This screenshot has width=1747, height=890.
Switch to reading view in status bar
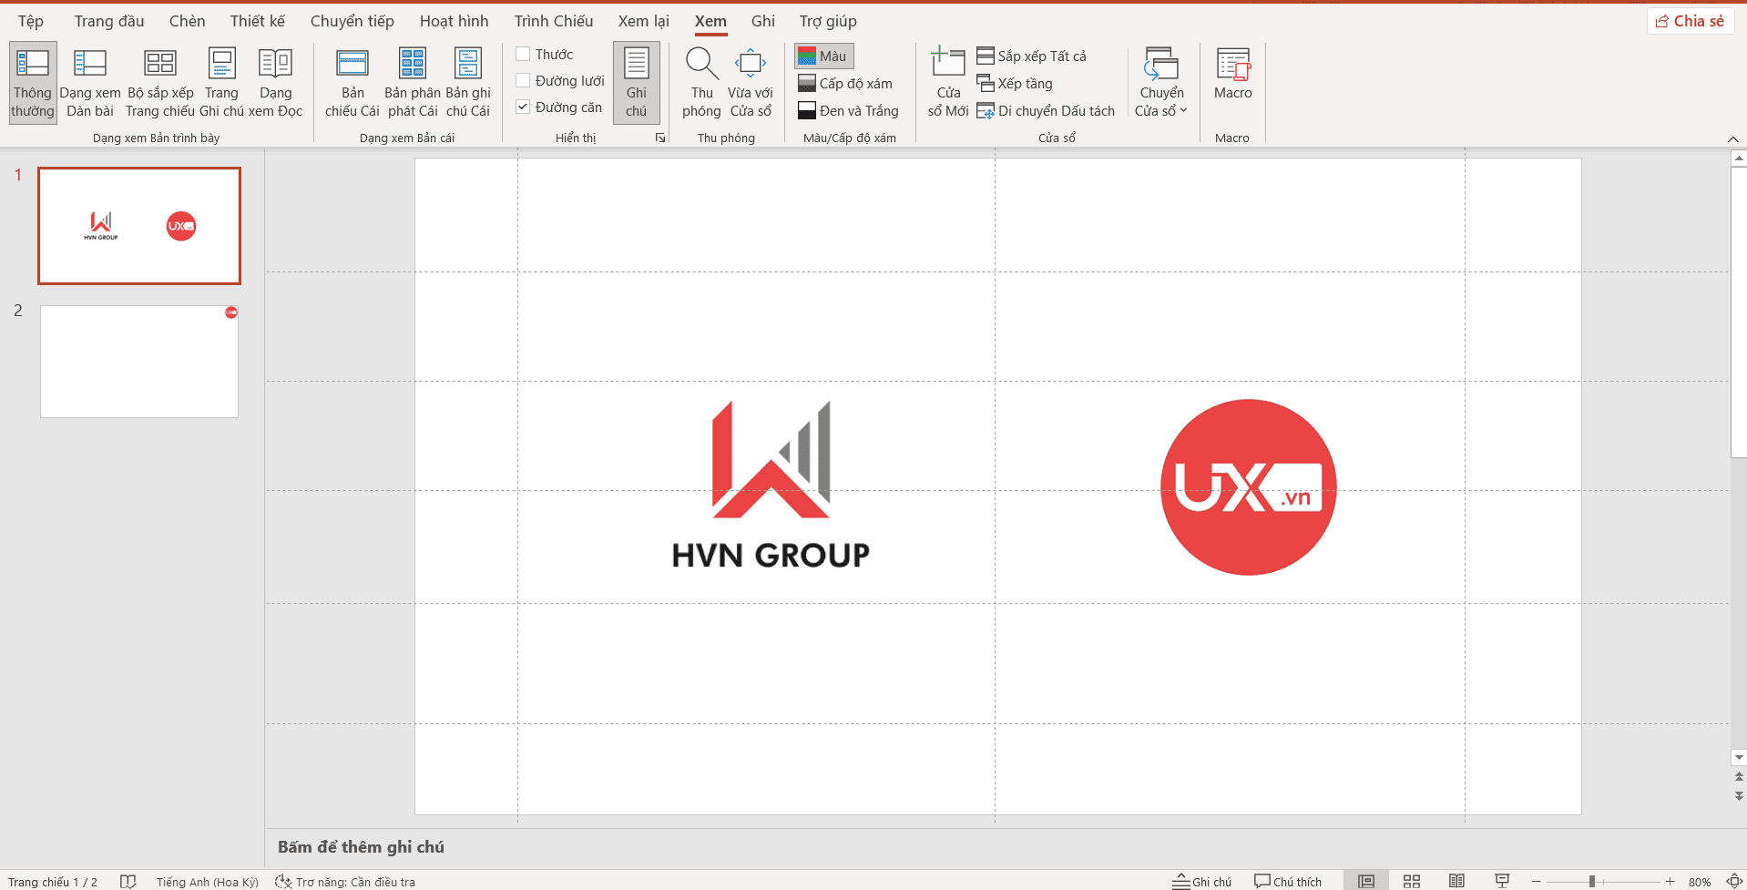click(1456, 881)
